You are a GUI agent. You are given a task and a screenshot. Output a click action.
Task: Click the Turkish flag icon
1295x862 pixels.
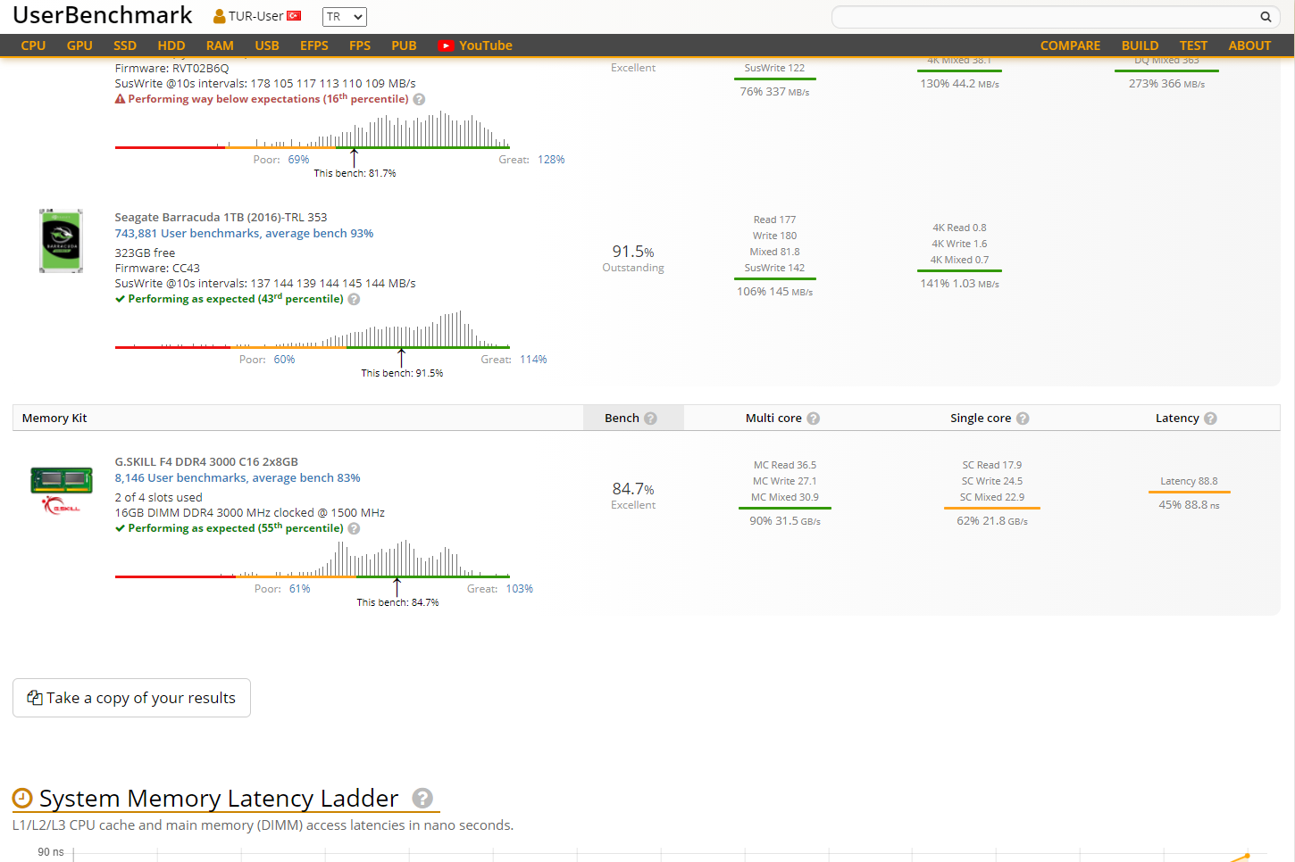[294, 16]
